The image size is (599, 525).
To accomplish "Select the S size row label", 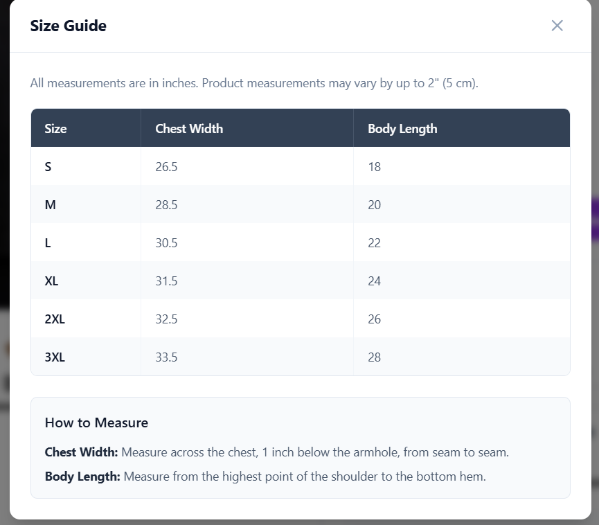I will click(48, 167).
